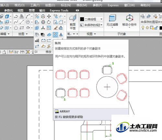The width and height of the screenshot is (162, 140).
Task: Open the 帮助(H) menu
Action: (145, 5)
